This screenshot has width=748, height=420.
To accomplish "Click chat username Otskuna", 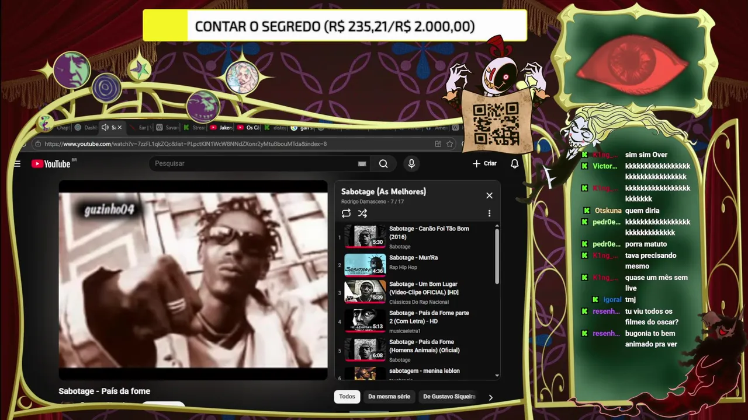I will pyautogui.click(x=608, y=211).
